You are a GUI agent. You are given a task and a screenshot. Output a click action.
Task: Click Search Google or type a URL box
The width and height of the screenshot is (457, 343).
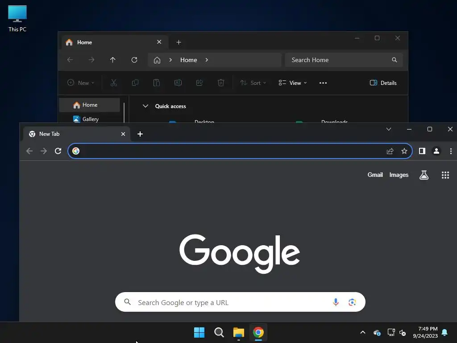pos(240,302)
